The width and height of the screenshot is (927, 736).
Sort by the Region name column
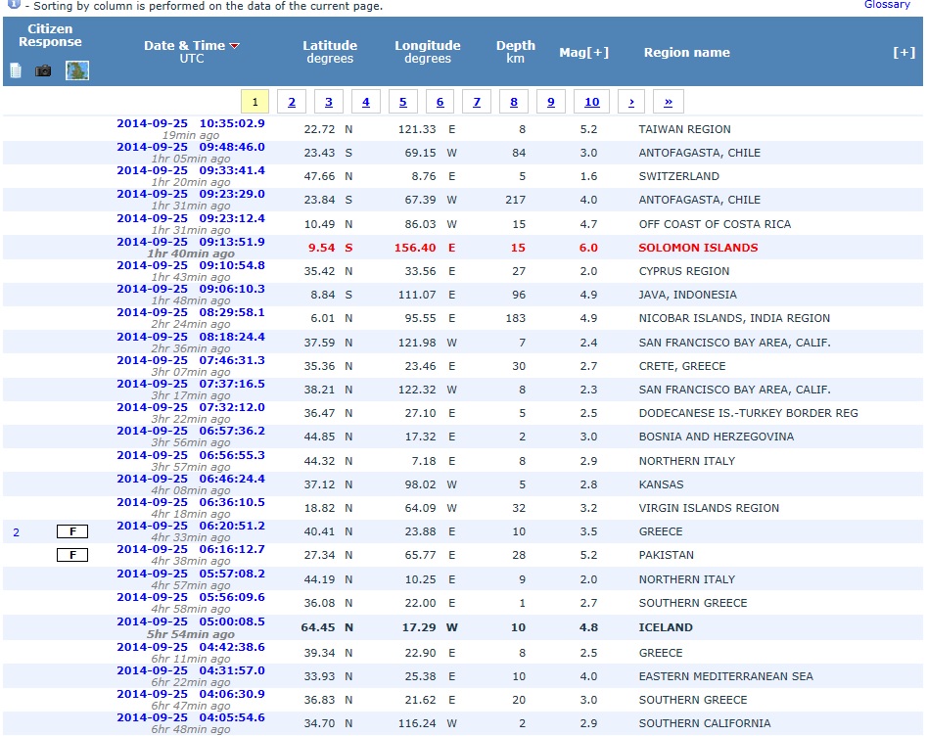(x=687, y=52)
